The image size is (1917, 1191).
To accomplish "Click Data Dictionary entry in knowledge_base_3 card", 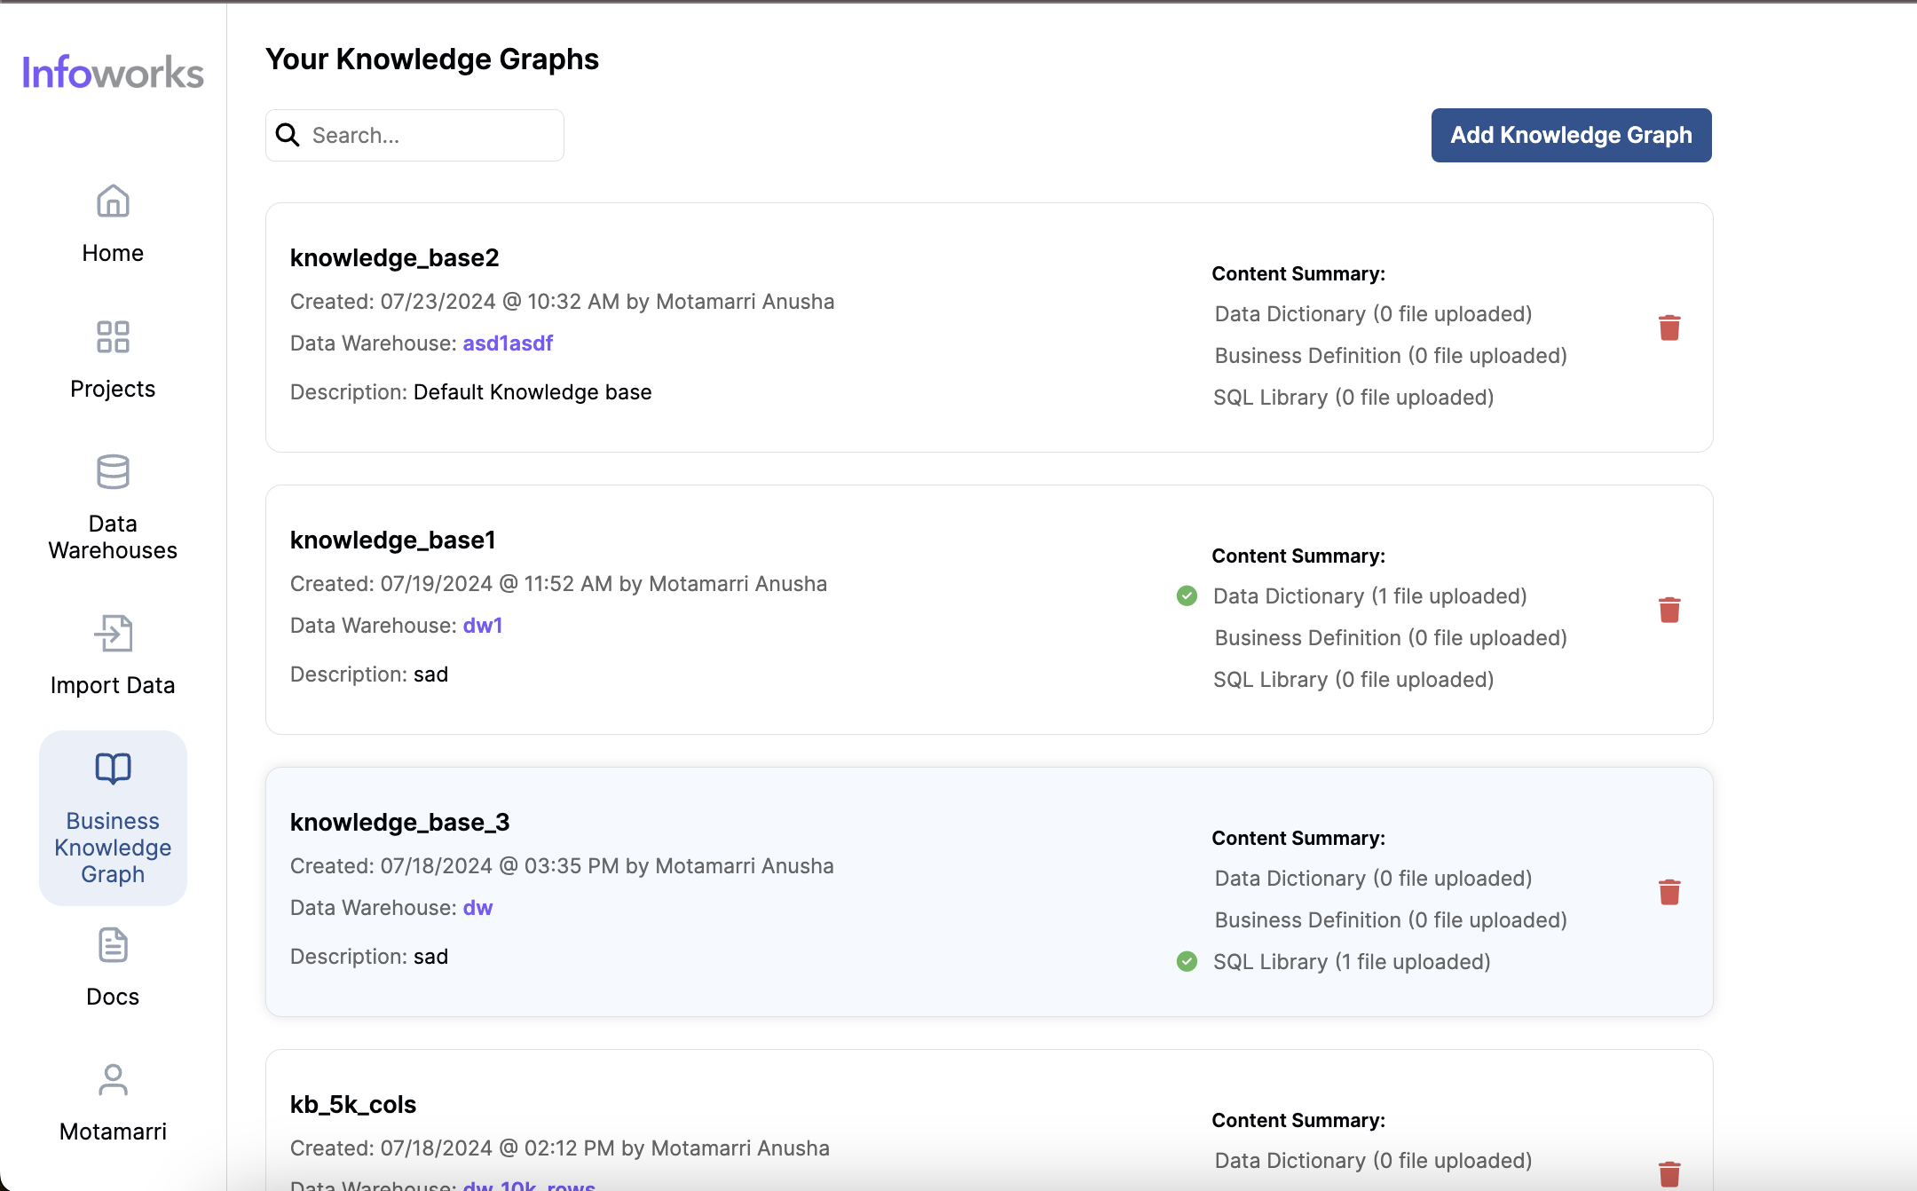I will click(x=1374, y=879).
